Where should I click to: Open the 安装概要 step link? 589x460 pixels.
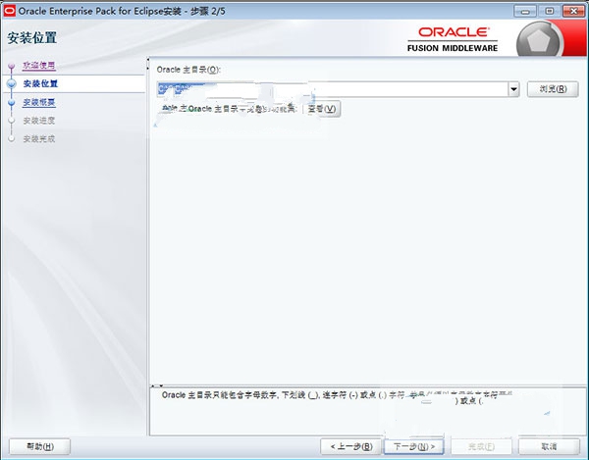pyautogui.click(x=39, y=102)
